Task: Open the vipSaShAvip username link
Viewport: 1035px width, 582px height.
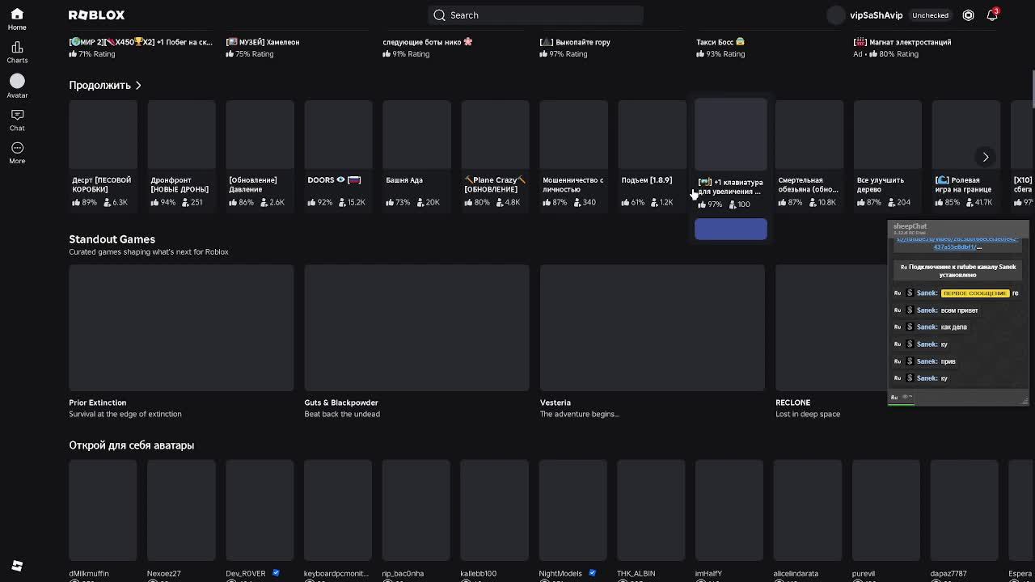Action: (876, 15)
